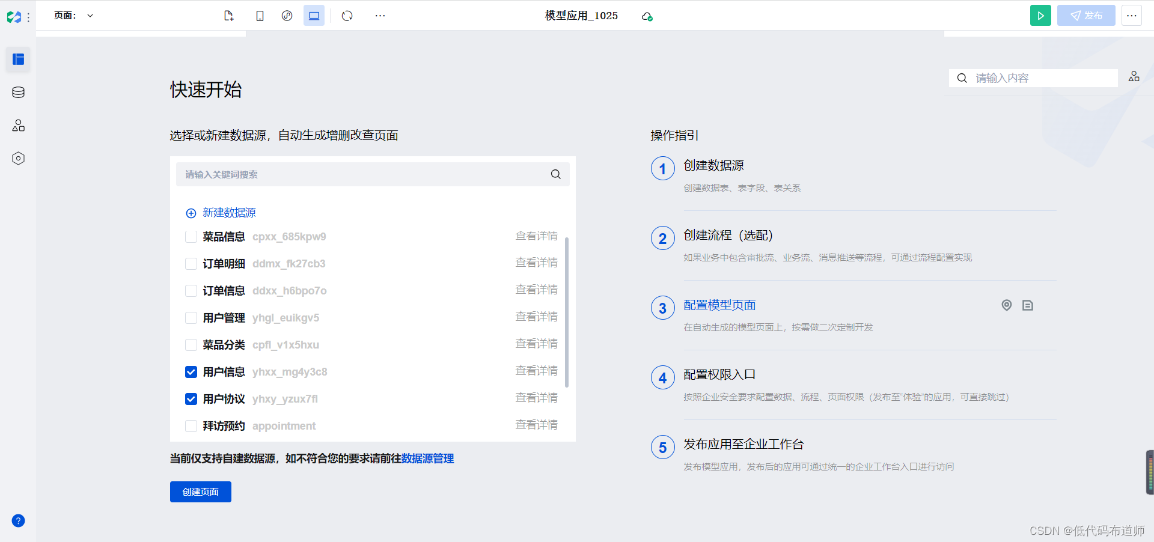Click the magnifier in top-right search

click(962, 78)
